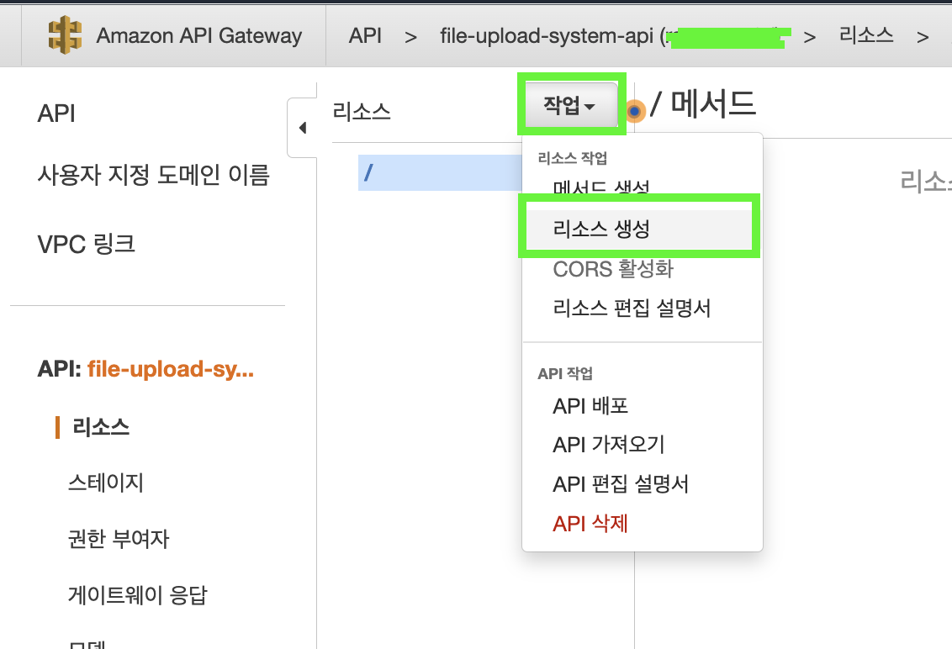This screenshot has width=952, height=649.
Task: Click the file-upload-sy... API name
Action: click(x=171, y=368)
